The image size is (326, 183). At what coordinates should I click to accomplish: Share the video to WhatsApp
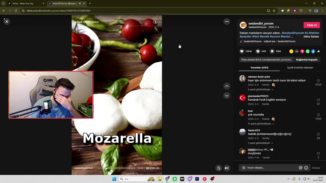[308, 51]
